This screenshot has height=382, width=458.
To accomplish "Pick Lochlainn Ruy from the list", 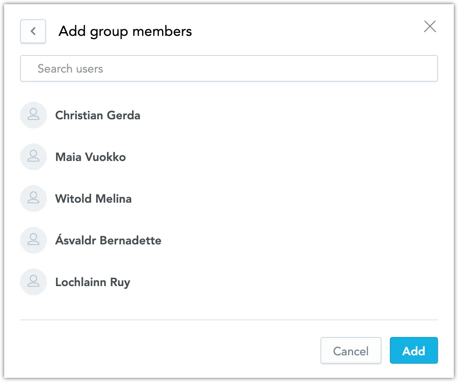I will (92, 282).
